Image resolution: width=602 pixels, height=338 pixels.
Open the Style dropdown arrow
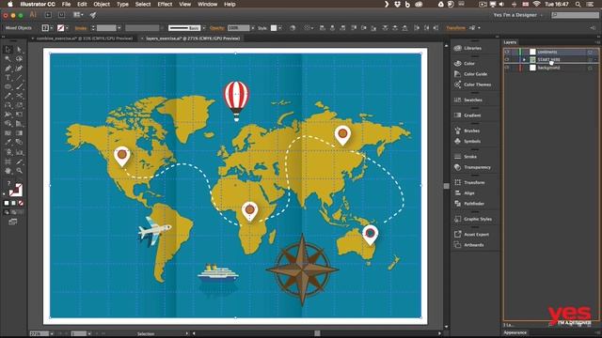pos(280,28)
